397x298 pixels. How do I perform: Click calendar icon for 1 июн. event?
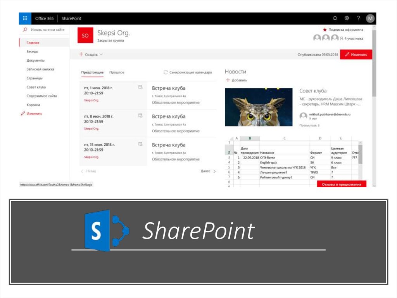[140, 87]
